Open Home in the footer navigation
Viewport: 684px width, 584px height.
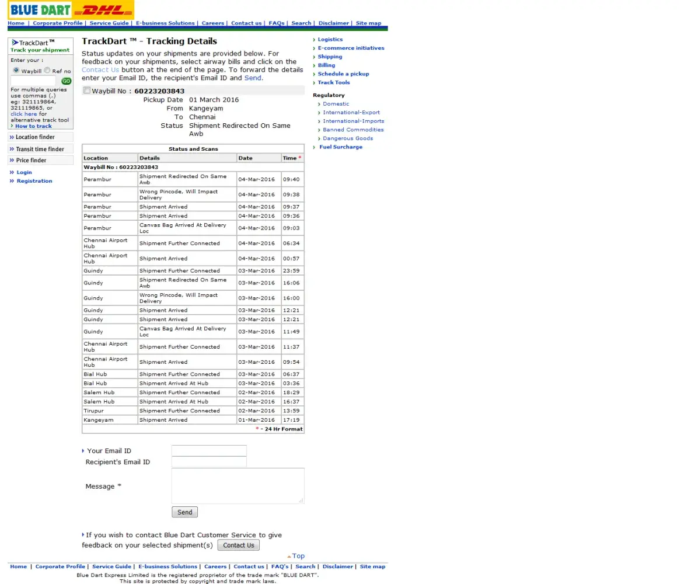coord(18,566)
